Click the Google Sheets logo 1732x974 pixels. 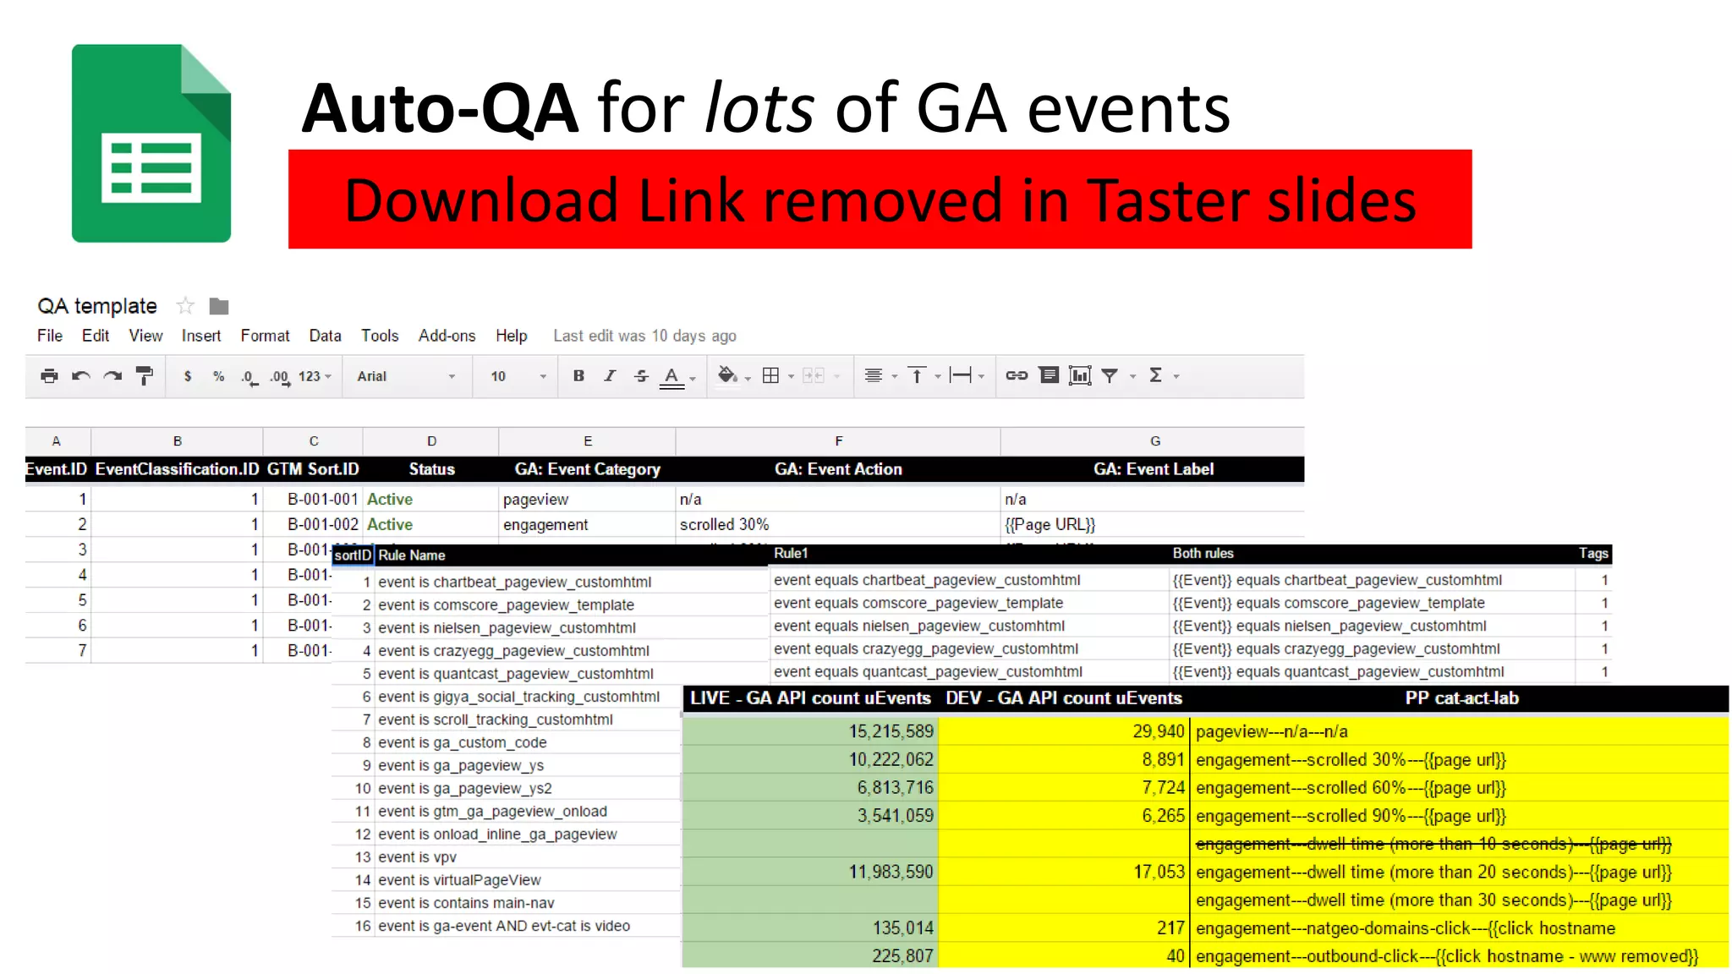151,144
